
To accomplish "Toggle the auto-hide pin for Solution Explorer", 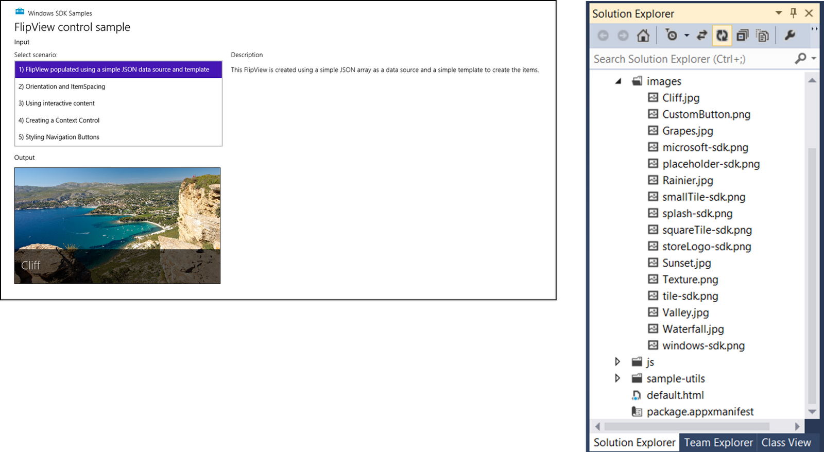I will pyautogui.click(x=794, y=13).
